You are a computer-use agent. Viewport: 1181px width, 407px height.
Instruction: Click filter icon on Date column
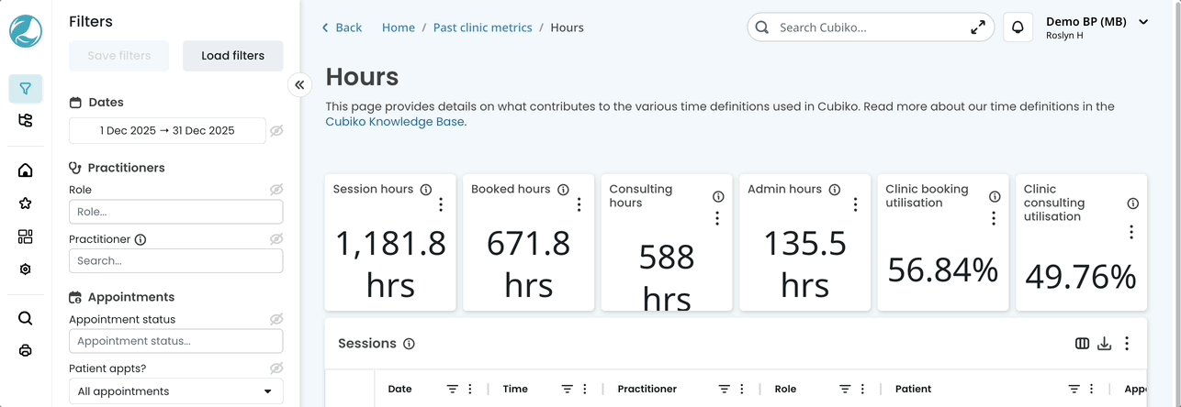tap(452, 389)
